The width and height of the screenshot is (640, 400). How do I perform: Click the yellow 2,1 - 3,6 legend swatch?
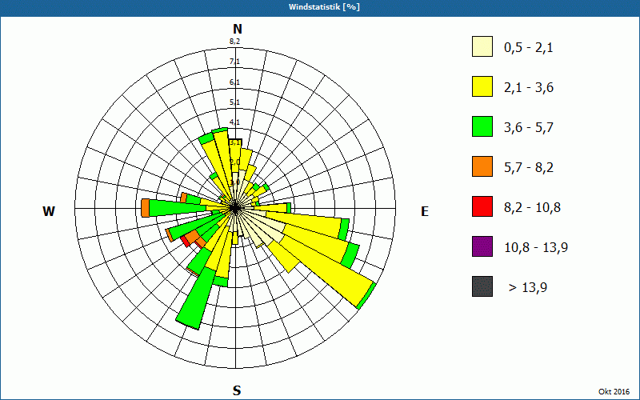pyautogui.click(x=482, y=86)
